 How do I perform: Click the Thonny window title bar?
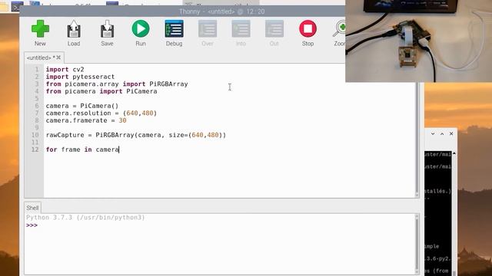(182, 11)
